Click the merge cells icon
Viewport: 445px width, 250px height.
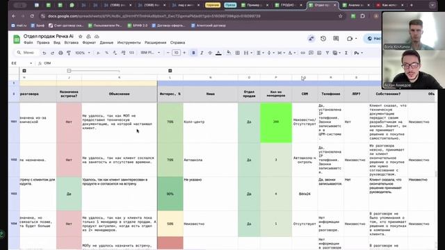[246, 53]
